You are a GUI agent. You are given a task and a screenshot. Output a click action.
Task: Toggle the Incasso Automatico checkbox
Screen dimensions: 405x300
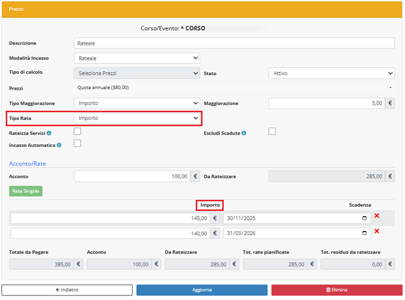pyautogui.click(x=77, y=144)
